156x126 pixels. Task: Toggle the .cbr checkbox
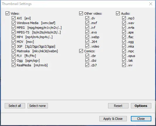pos(87,56)
